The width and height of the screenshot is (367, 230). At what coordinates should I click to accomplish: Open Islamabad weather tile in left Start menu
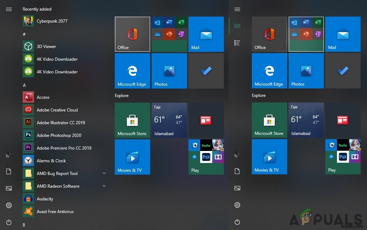tap(169, 120)
